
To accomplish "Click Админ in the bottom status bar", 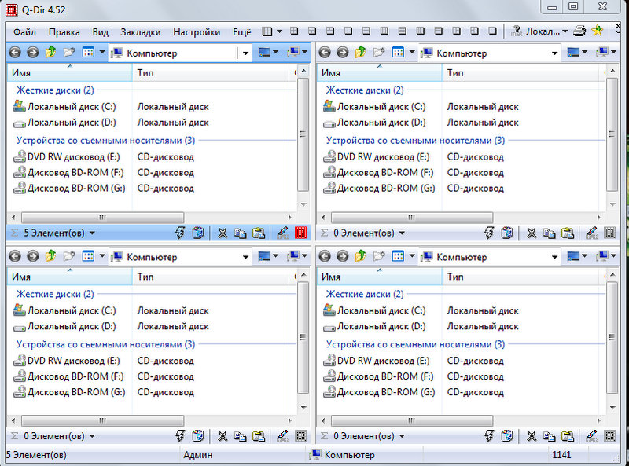I will 198,455.
